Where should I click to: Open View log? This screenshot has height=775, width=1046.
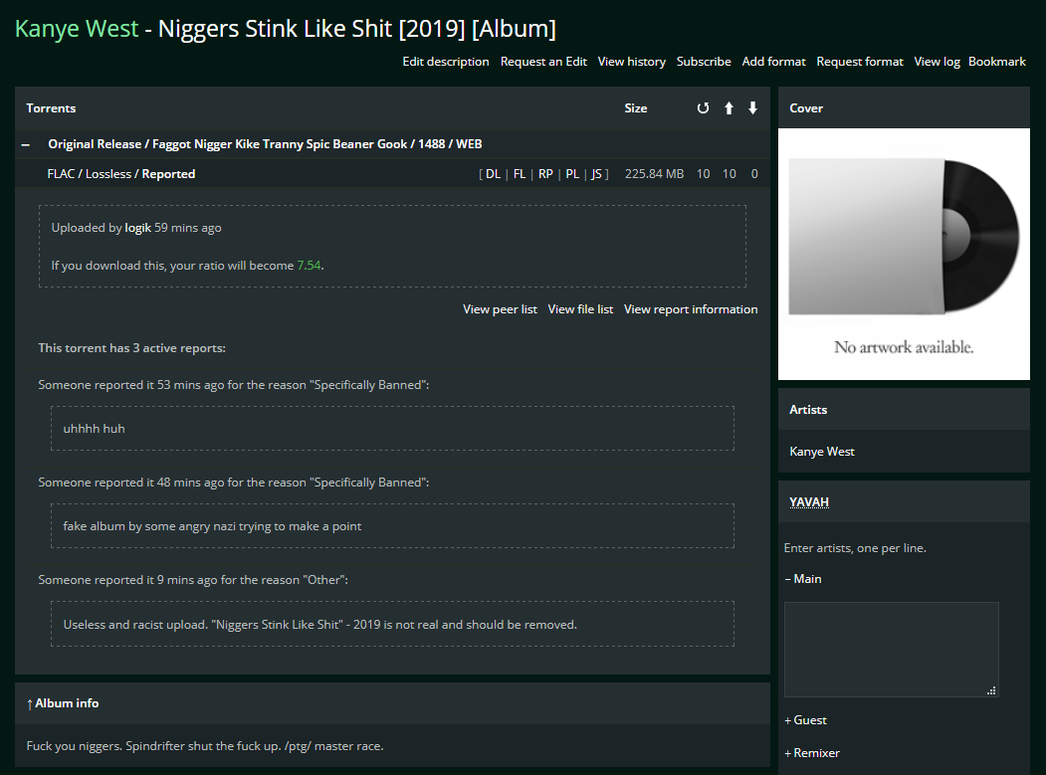pos(938,62)
